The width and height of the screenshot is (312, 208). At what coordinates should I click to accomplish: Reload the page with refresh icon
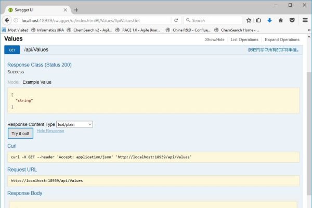pyautogui.click(x=176, y=20)
